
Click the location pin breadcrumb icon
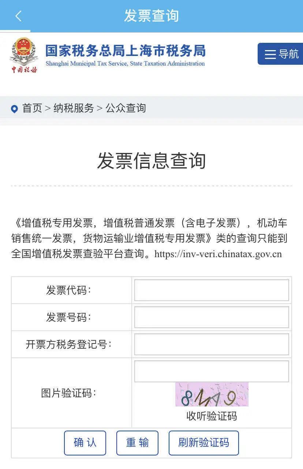[x=15, y=109]
